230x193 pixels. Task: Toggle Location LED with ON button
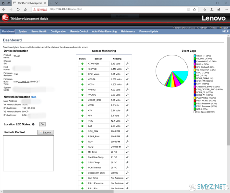(x=42, y=124)
